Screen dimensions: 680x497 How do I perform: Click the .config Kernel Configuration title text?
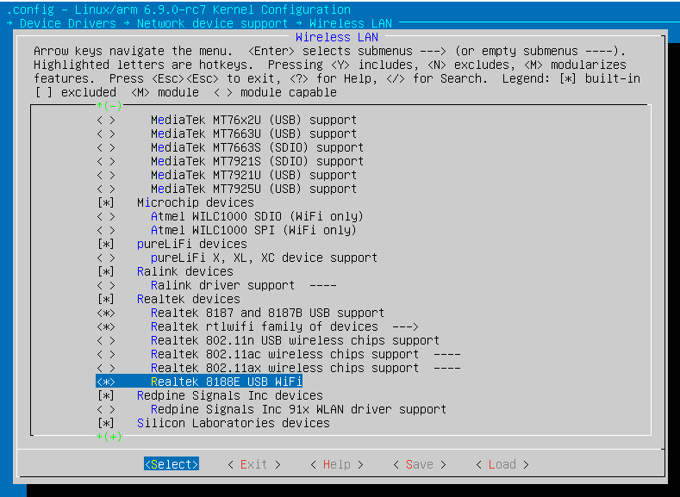pyautogui.click(x=178, y=9)
